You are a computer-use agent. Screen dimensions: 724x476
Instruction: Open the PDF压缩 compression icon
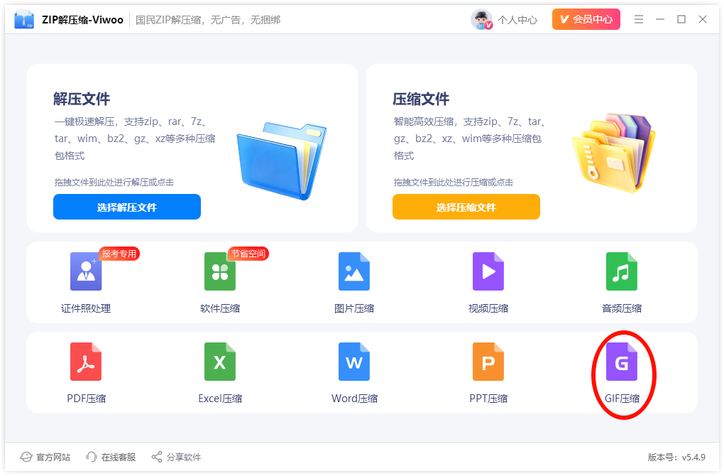click(86, 362)
